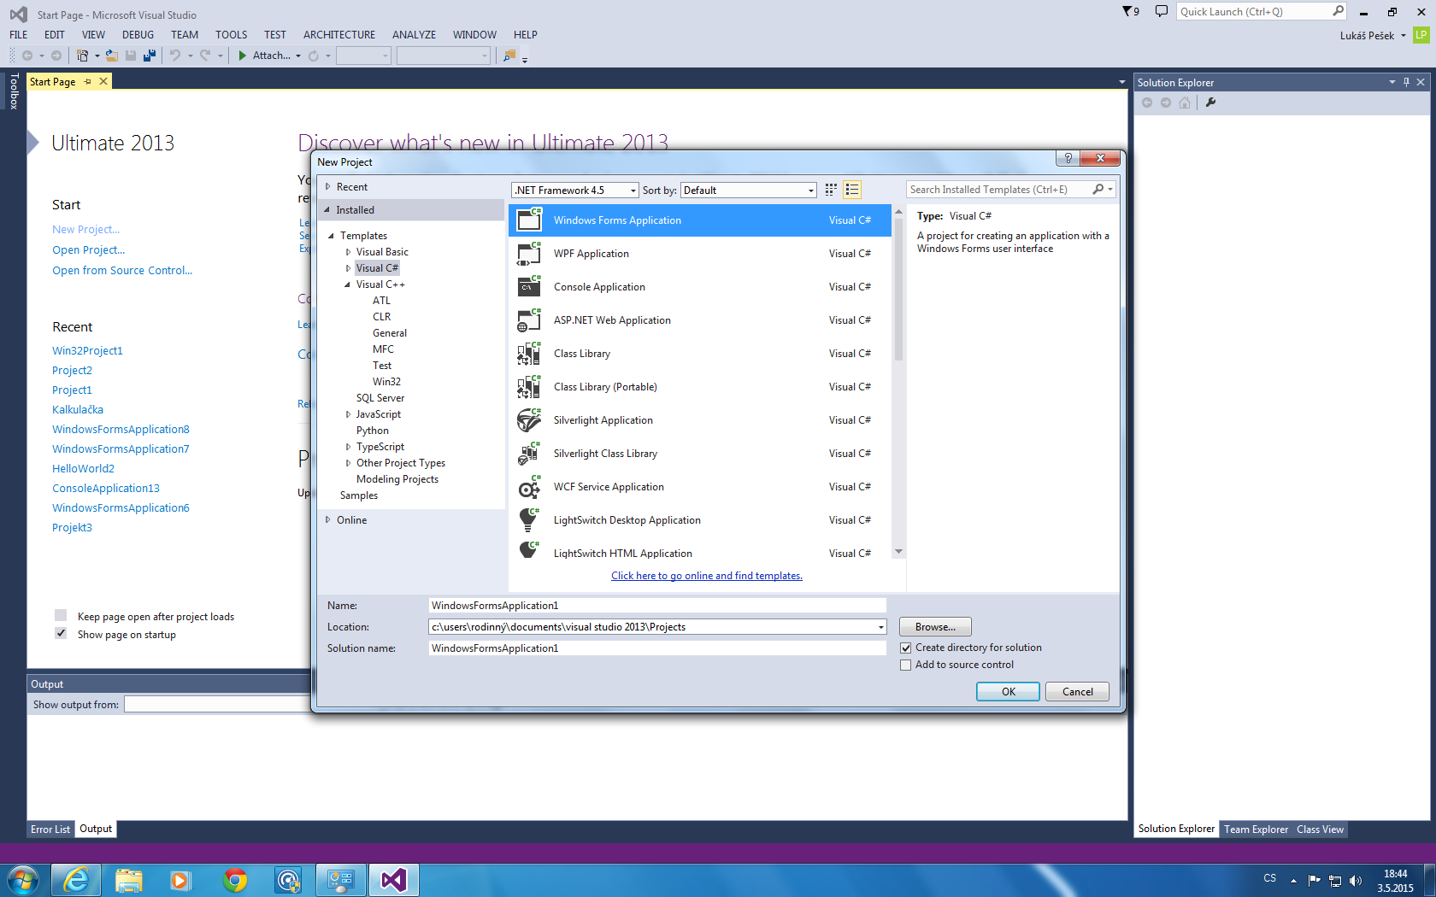1436x897 pixels.
Task: Expand the JavaScript tree node
Action: [x=348, y=414]
